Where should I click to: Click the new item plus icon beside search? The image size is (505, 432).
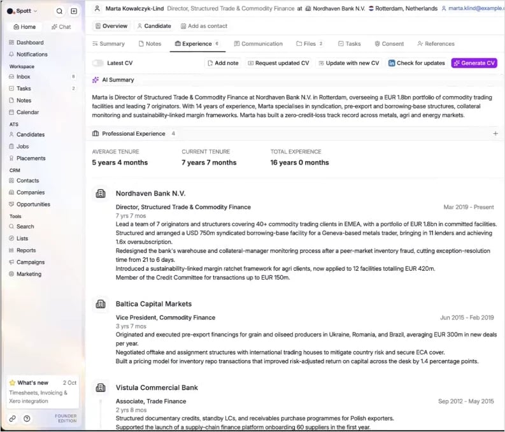click(74, 11)
